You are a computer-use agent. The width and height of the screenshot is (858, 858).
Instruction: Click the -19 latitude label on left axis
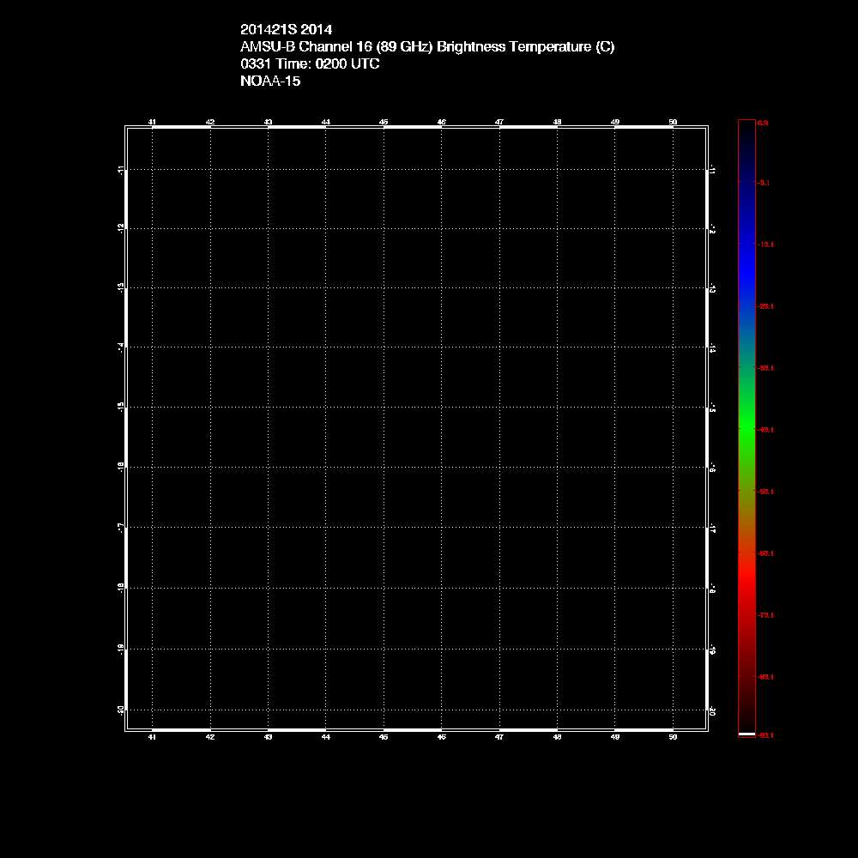pyautogui.click(x=122, y=648)
